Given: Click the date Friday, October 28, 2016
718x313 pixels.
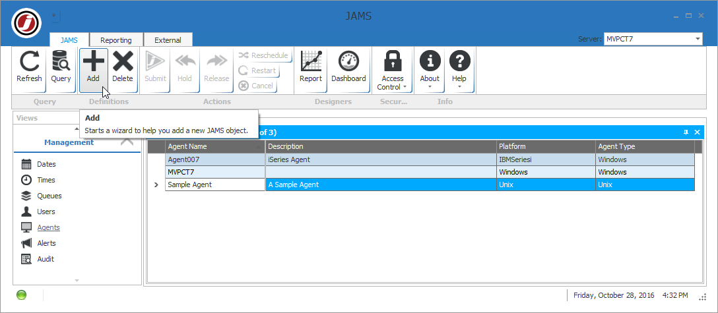Looking at the screenshot, I should (614, 295).
